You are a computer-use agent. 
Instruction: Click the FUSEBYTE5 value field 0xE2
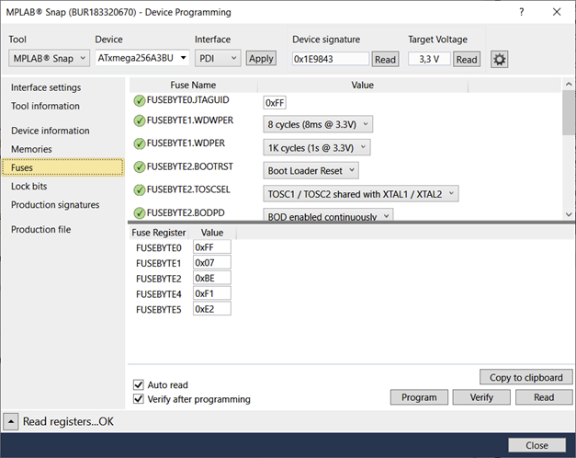pos(212,309)
